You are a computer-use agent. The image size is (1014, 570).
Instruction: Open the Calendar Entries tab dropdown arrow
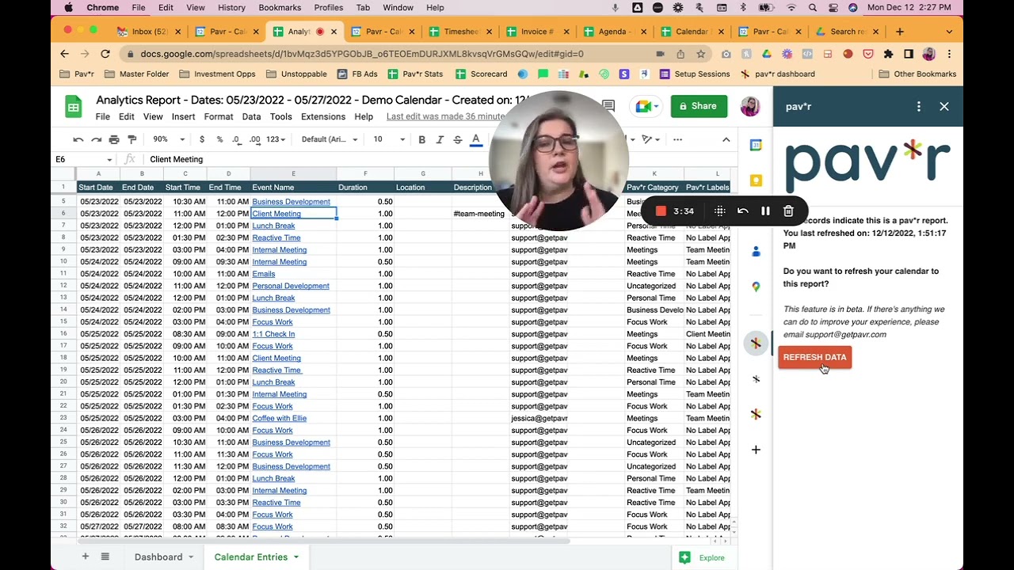pos(296,557)
